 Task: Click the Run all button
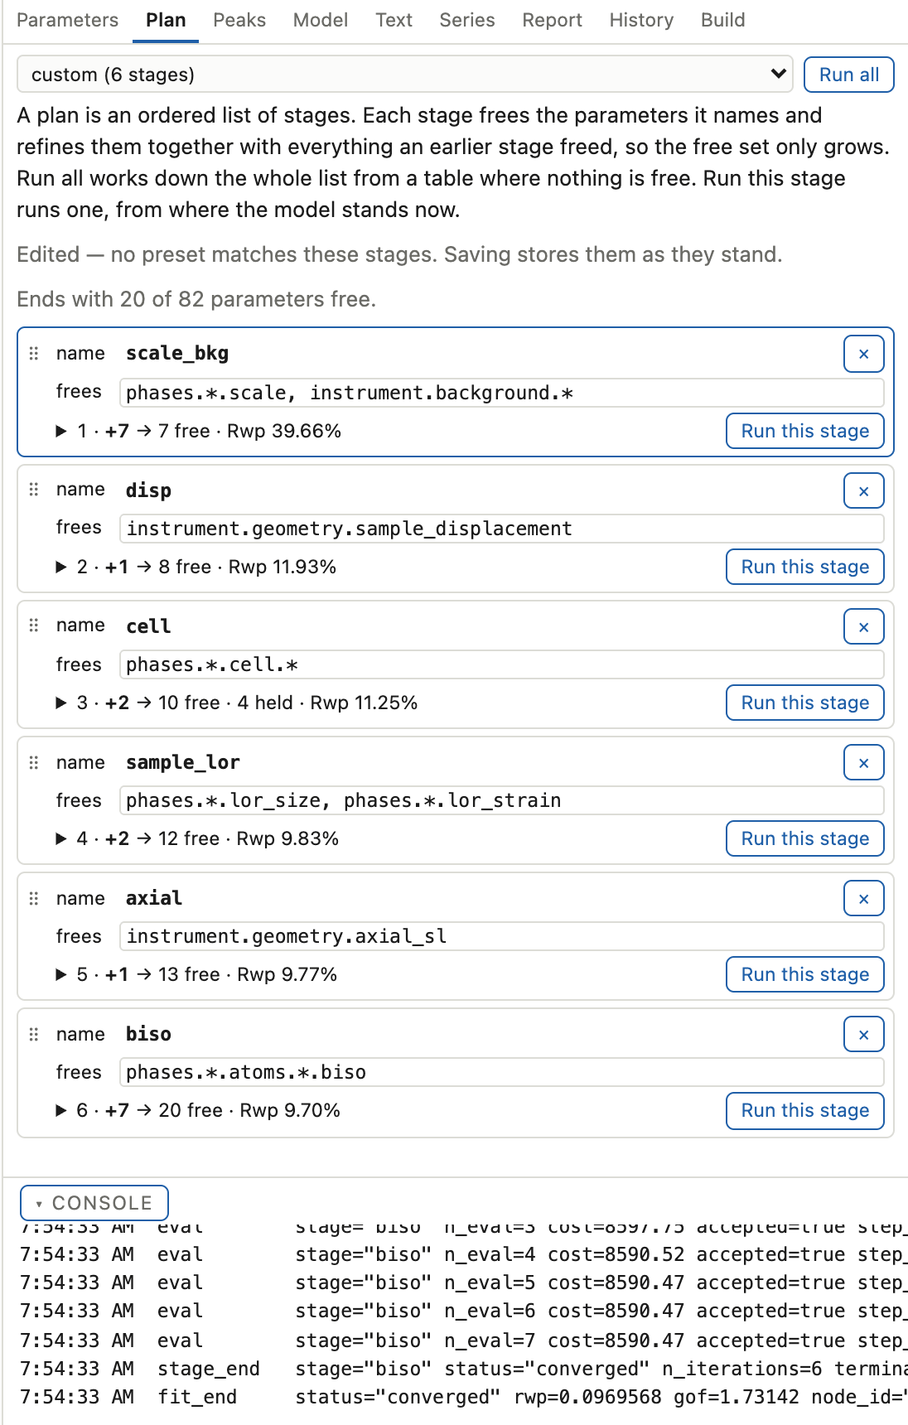(x=849, y=75)
